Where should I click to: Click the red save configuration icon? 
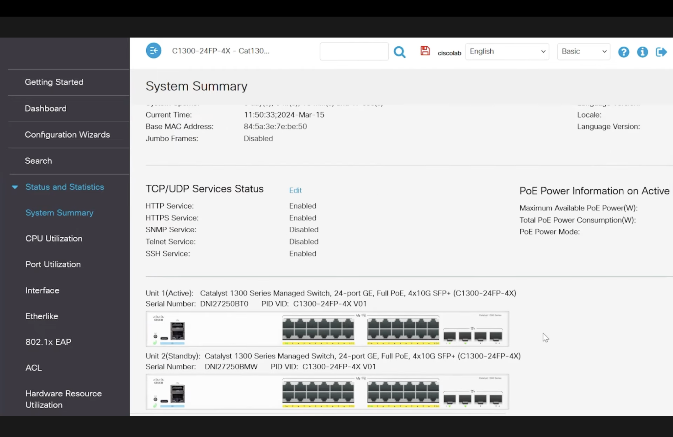(x=425, y=51)
